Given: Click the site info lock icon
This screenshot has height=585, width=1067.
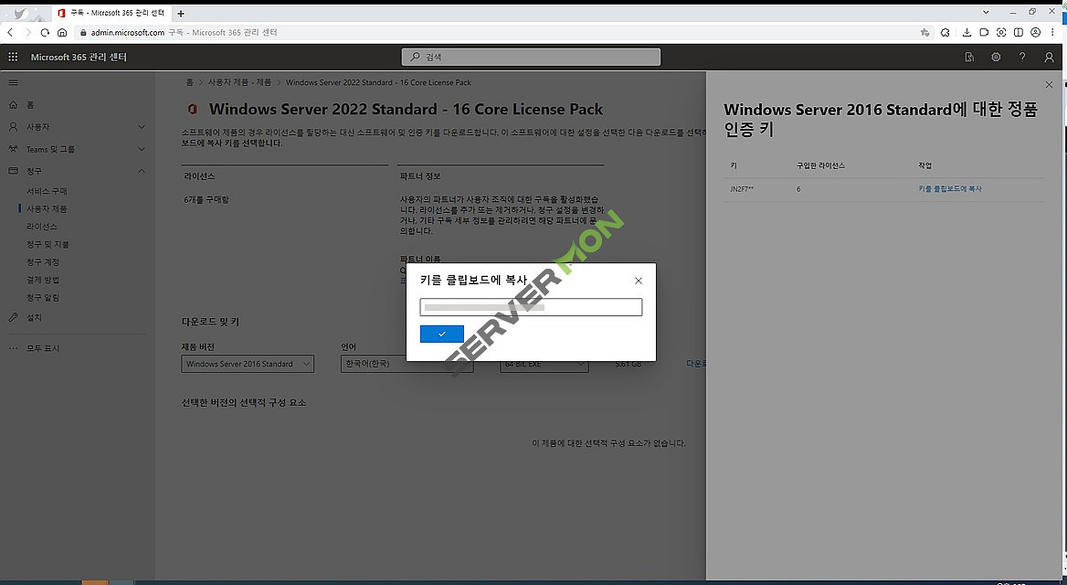Looking at the screenshot, I should 83,32.
